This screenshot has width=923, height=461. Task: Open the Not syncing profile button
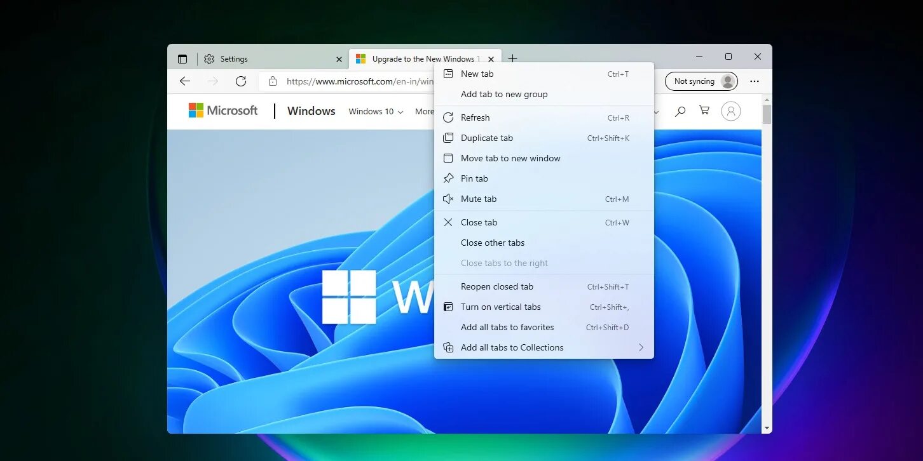click(701, 81)
